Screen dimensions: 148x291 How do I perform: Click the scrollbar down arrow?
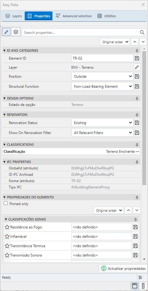coord(144,259)
